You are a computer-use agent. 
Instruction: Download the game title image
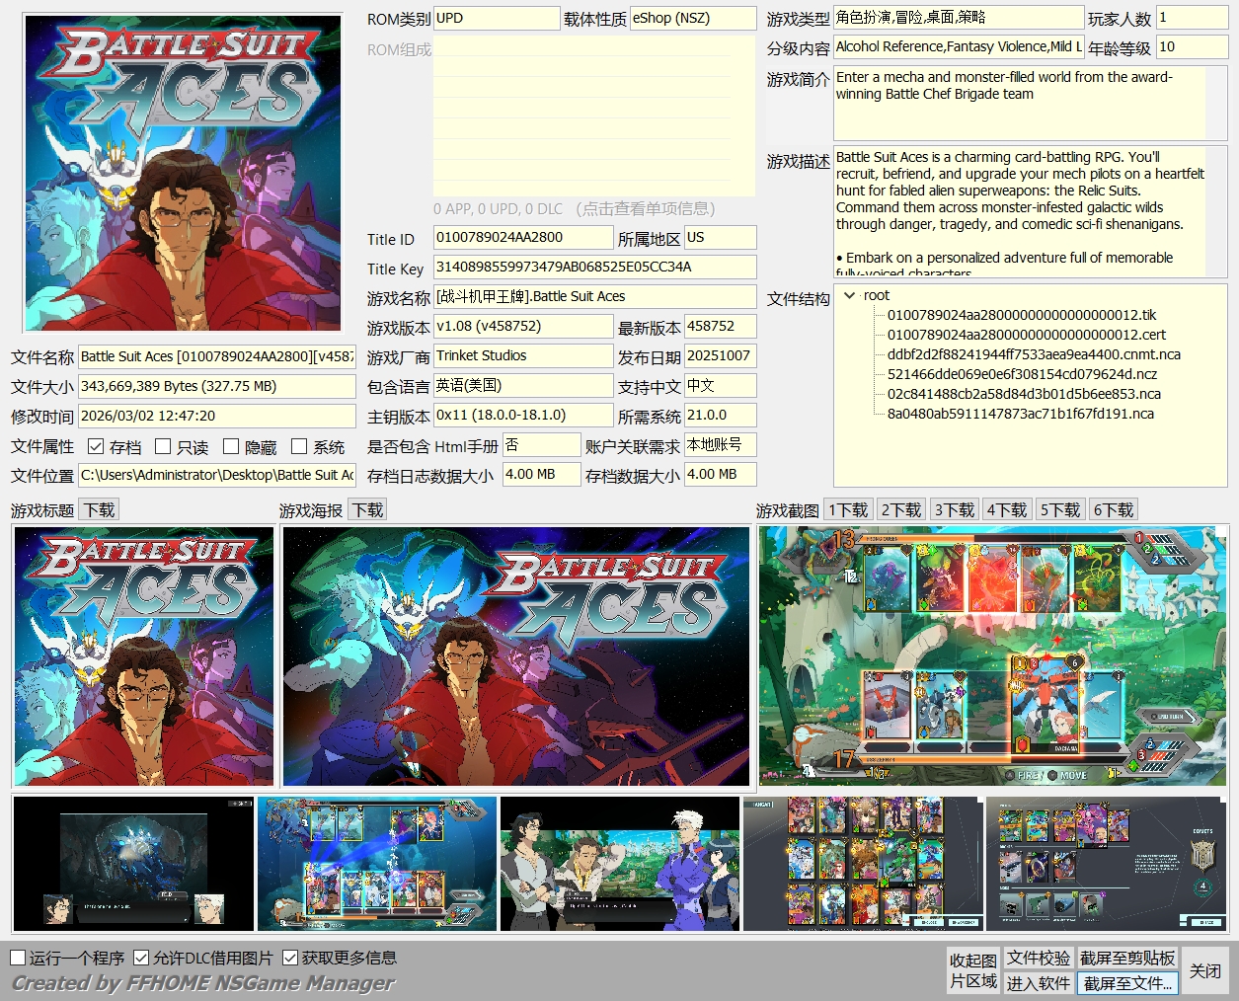pyautogui.click(x=99, y=510)
